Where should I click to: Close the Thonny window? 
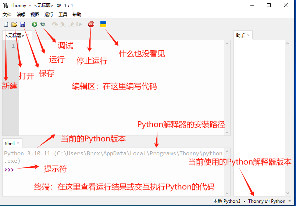tap(286, 5)
